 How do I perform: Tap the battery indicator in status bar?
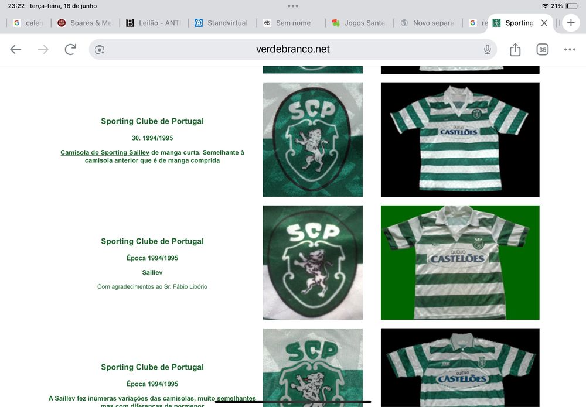572,6
